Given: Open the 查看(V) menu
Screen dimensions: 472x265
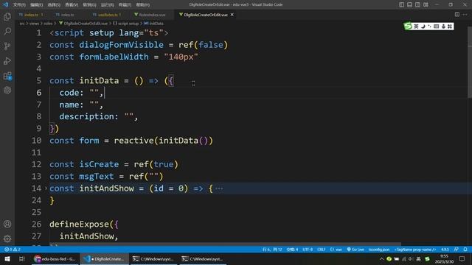Looking at the screenshot, I should pyautogui.click(x=72, y=5).
